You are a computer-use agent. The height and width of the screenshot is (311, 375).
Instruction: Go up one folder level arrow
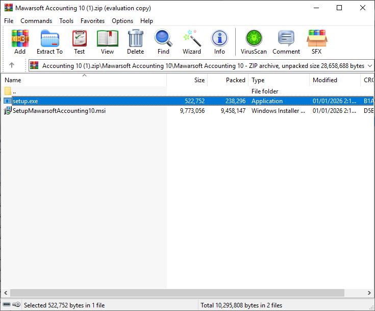click(12, 65)
